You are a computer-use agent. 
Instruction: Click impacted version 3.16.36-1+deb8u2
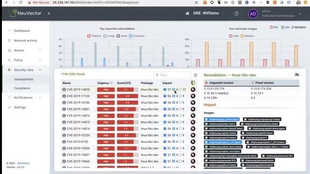216,93
